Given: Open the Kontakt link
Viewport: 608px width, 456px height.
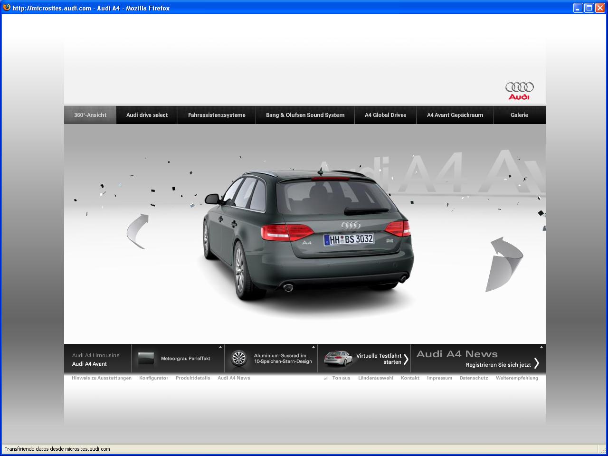Looking at the screenshot, I should pyautogui.click(x=410, y=378).
